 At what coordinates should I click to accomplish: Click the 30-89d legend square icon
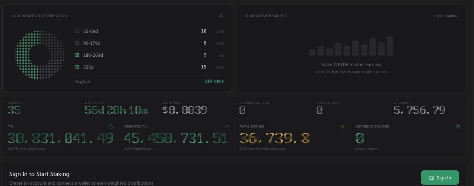pyautogui.click(x=77, y=31)
